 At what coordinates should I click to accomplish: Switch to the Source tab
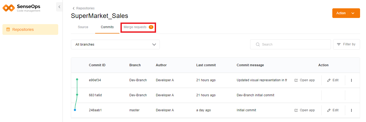point(83,27)
